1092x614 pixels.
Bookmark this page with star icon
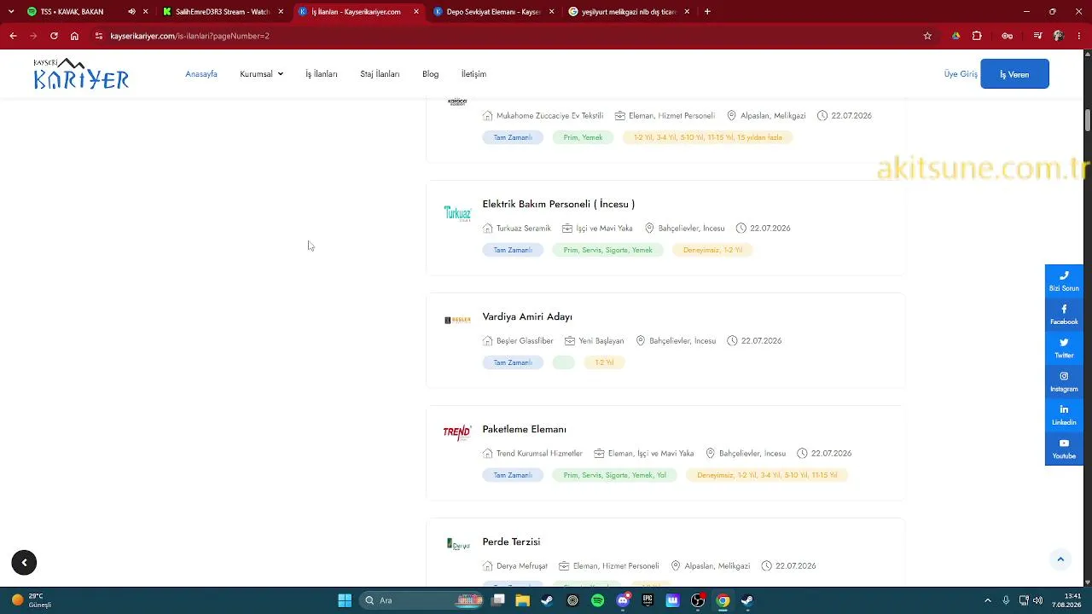pyautogui.click(x=927, y=36)
